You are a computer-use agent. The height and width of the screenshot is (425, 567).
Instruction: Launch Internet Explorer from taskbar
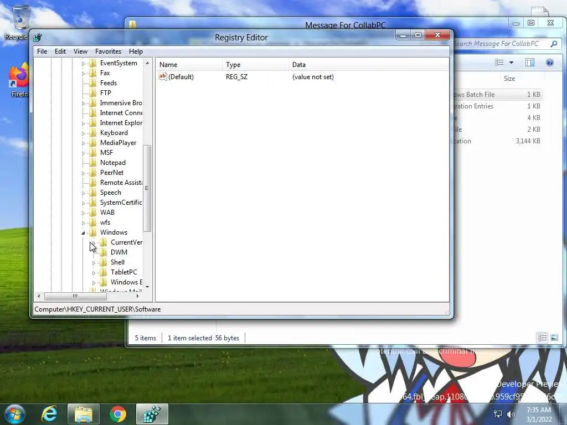(x=49, y=414)
